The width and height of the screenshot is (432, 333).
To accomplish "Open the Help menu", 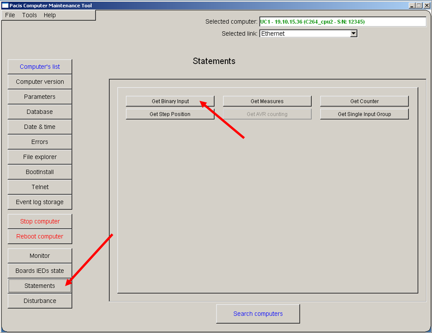I will pyautogui.click(x=50, y=15).
